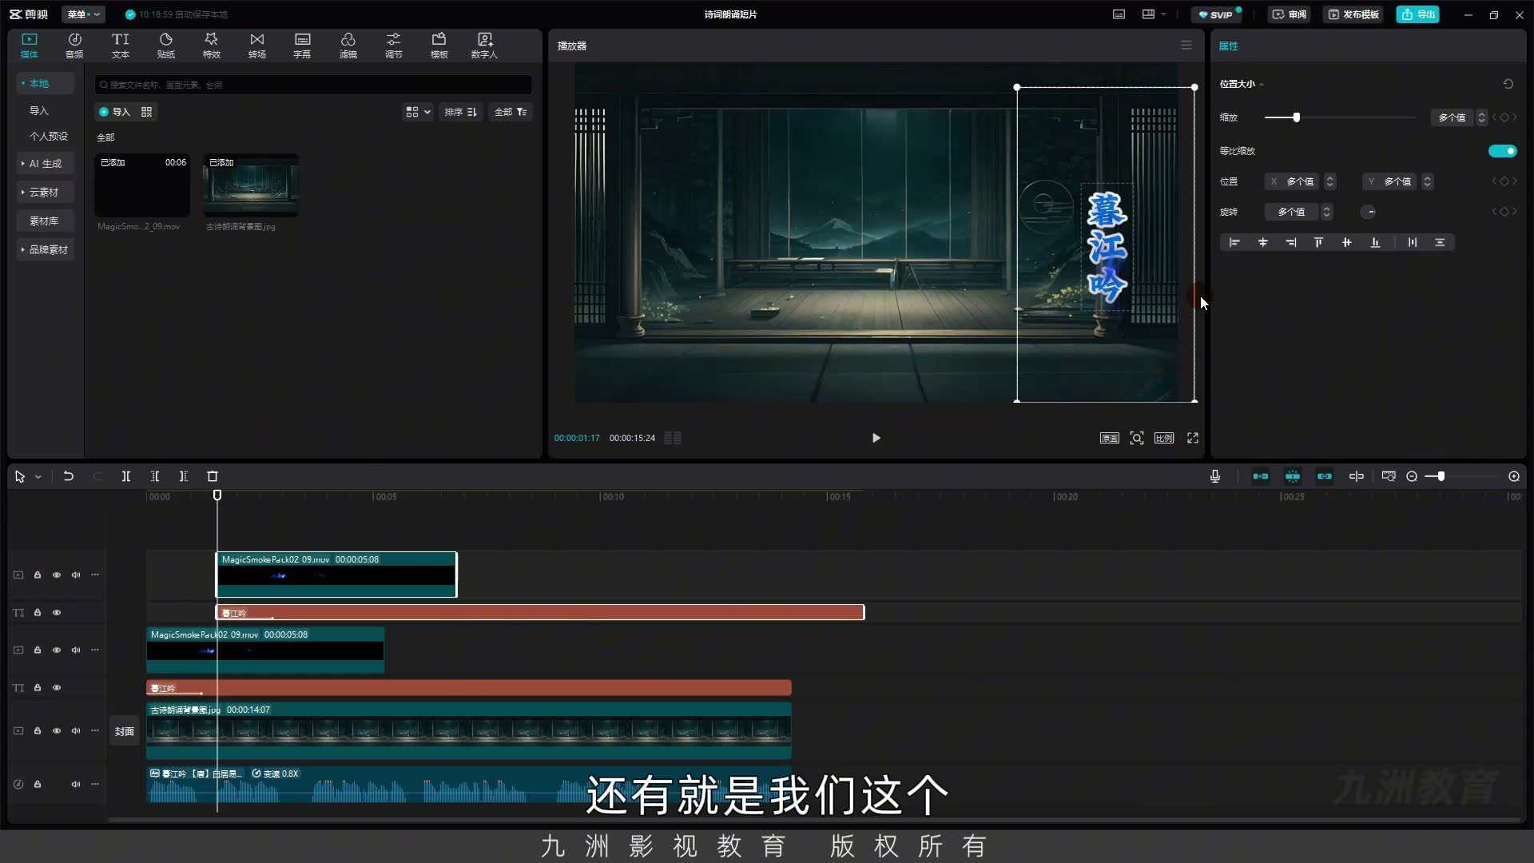This screenshot has height=863, width=1534.
Task: Select the 古诗朗诵背景图 jpg thumbnail
Action: (251, 185)
